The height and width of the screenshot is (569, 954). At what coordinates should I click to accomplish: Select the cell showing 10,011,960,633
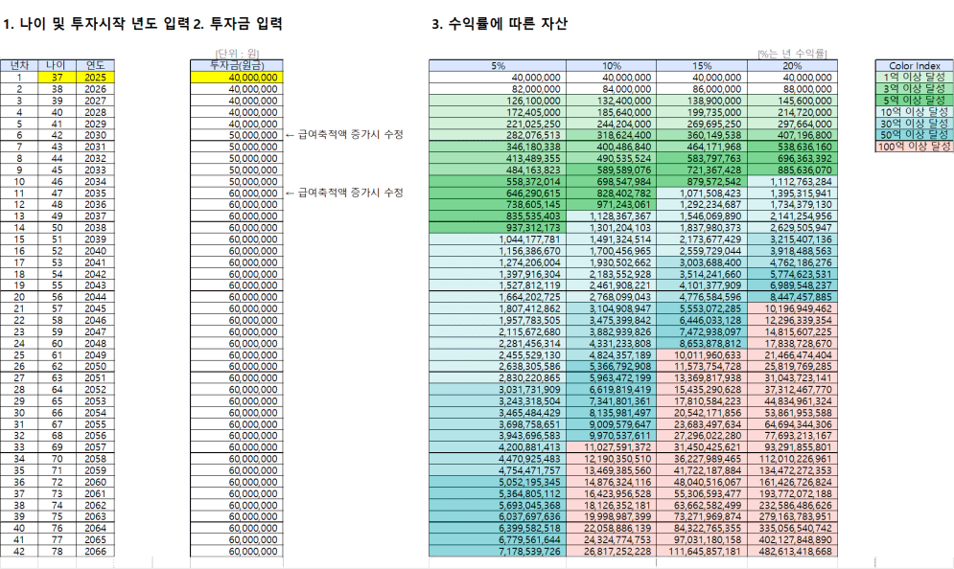pyautogui.click(x=702, y=354)
